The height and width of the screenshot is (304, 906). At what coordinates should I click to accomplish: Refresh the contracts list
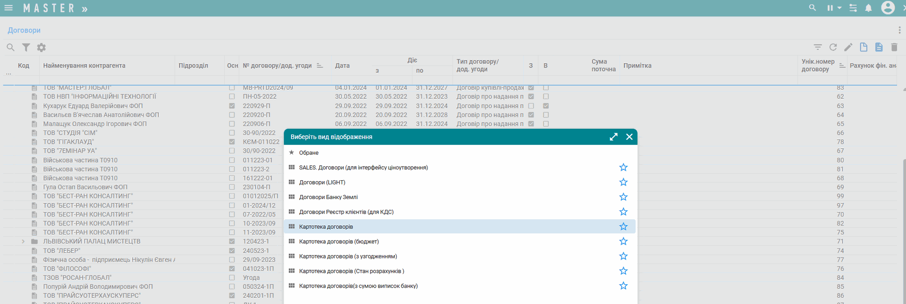tap(833, 47)
